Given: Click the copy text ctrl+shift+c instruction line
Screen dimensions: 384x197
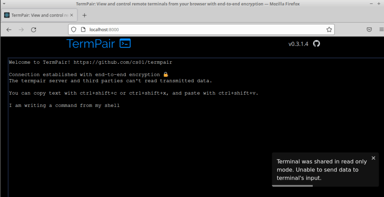Looking at the screenshot, I should click(x=133, y=93).
